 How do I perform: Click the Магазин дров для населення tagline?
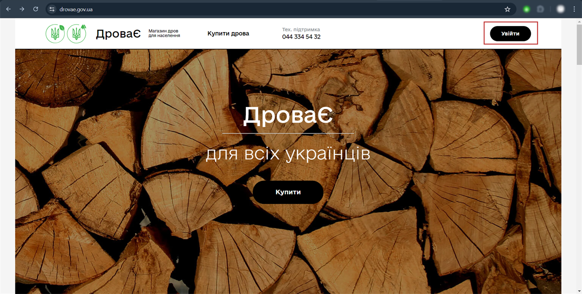[x=164, y=33]
